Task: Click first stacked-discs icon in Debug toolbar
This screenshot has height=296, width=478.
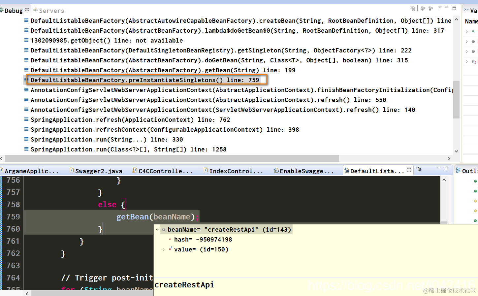Action: tap(423, 8)
